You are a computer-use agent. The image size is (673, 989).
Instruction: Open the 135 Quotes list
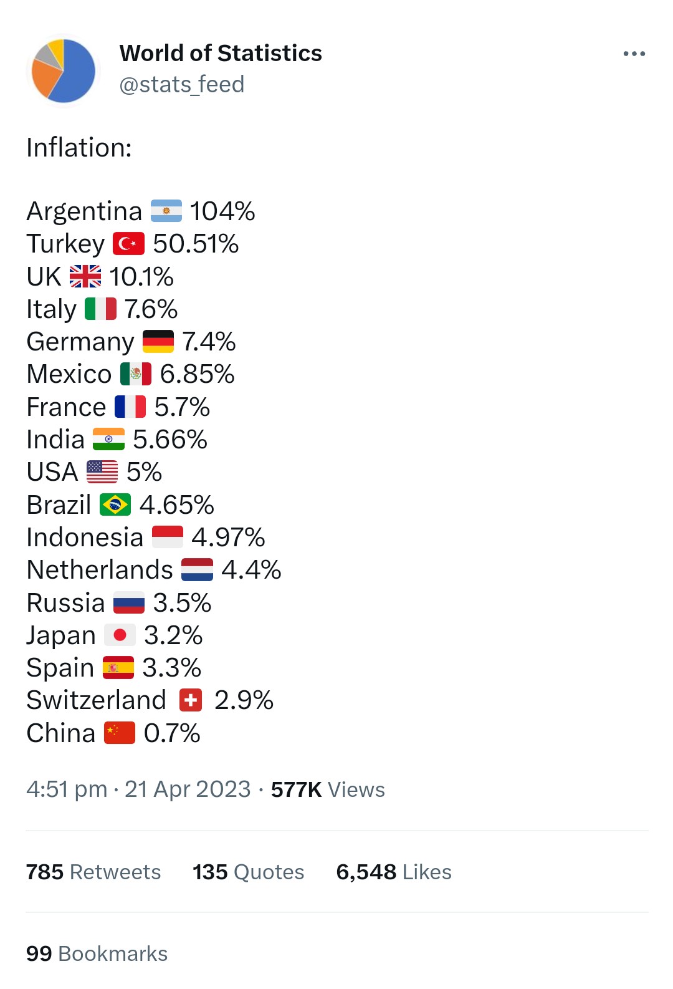click(248, 872)
